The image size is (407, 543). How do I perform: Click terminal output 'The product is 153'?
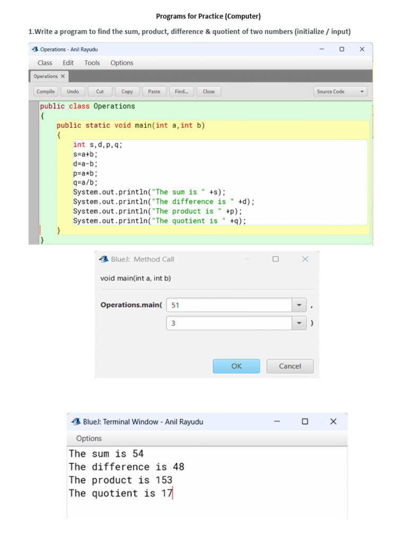120,480
